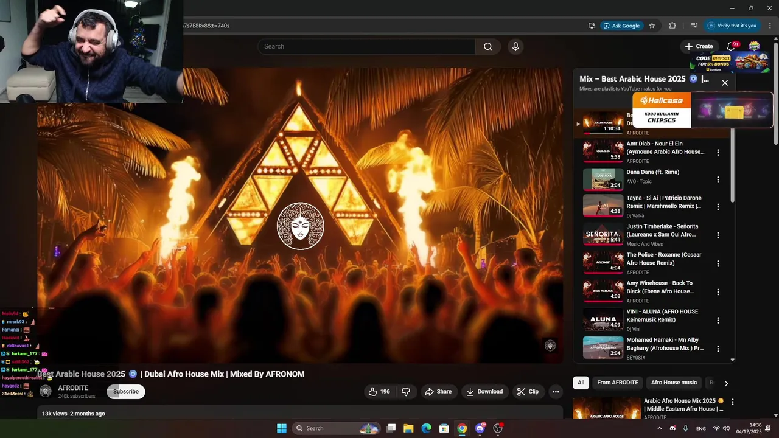Open the YouTube account avatar menu
Image resolution: width=779 pixels, height=438 pixels.
coord(754,46)
